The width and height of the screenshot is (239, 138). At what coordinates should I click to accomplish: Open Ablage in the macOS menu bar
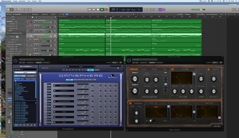pyautogui.click(x=15, y=1)
